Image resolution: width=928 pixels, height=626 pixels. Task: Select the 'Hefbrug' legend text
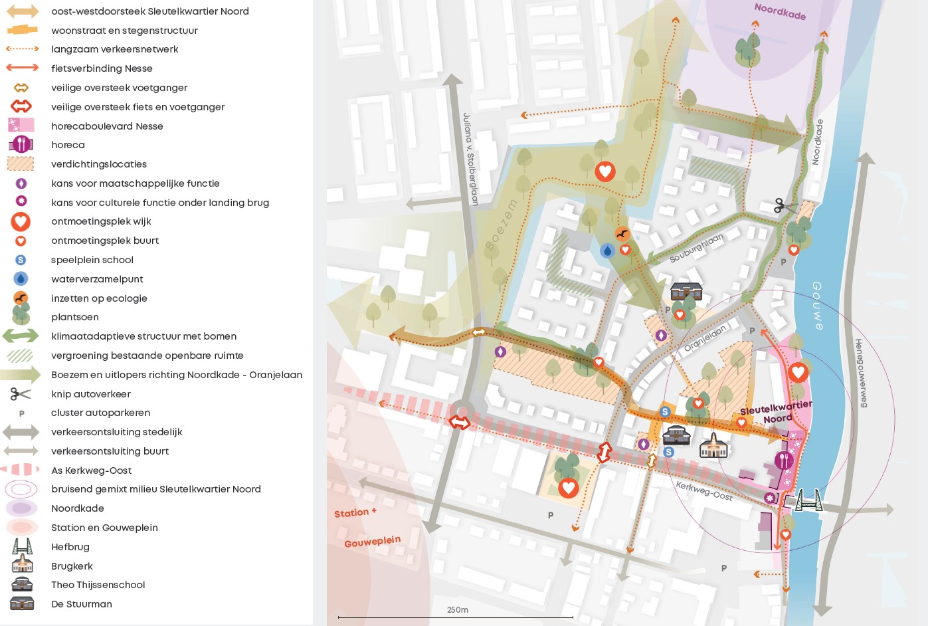(x=70, y=547)
